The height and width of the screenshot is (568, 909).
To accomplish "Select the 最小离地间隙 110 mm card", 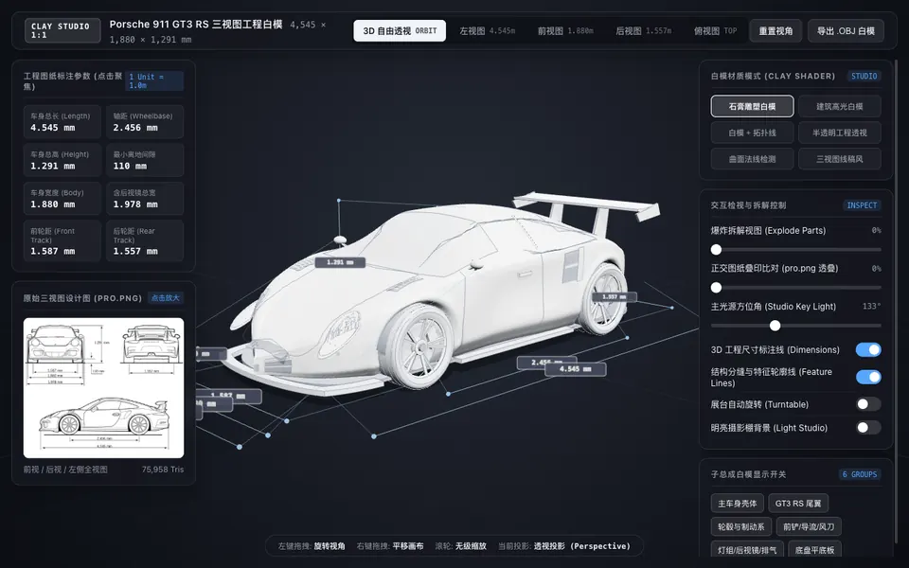I will point(145,161).
